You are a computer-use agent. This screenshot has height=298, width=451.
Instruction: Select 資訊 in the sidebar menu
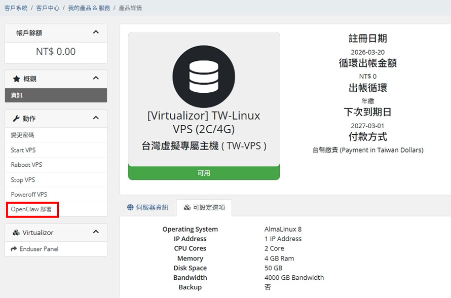pos(56,96)
